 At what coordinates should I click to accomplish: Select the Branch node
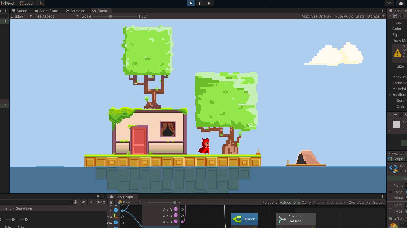tap(245, 219)
